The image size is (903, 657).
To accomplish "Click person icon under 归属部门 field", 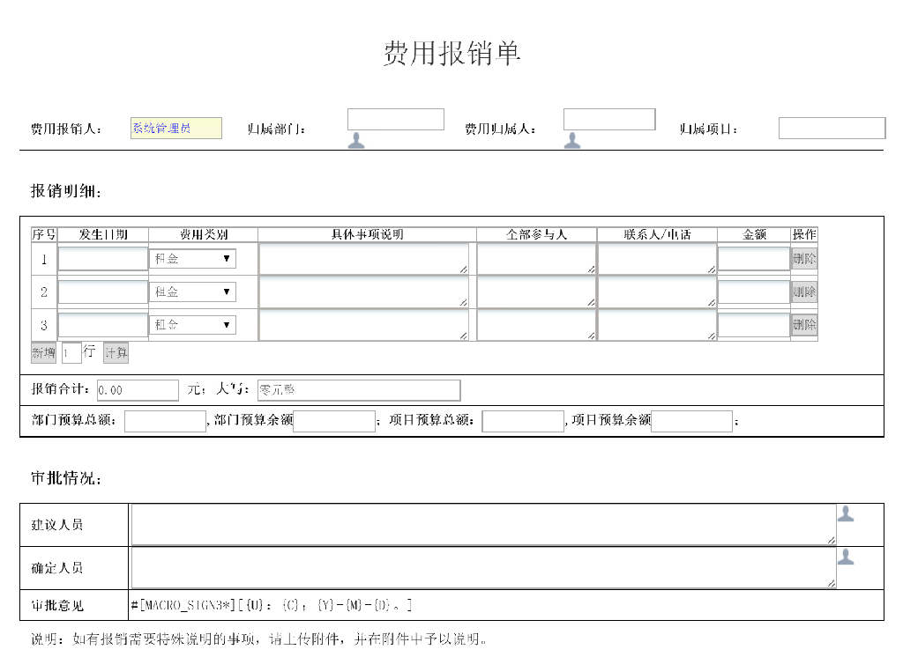I will [356, 140].
